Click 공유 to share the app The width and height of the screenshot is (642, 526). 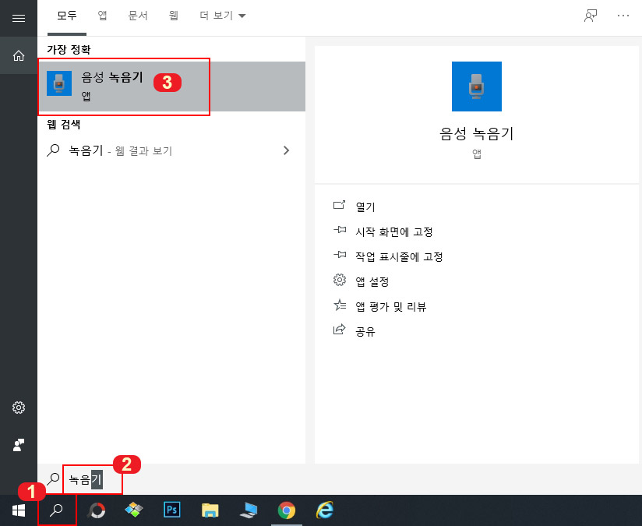pyautogui.click(x=365, y=330)
